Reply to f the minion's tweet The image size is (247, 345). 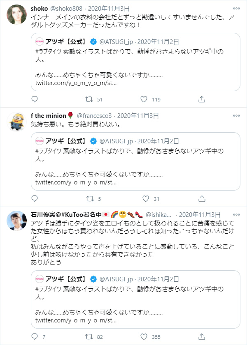tap(35, 199)
